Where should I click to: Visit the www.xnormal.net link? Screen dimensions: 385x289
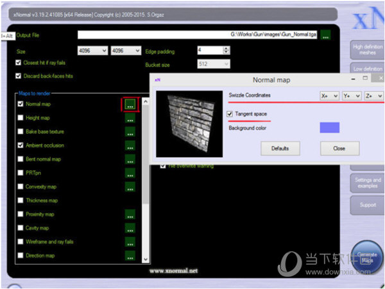point(173,271)
